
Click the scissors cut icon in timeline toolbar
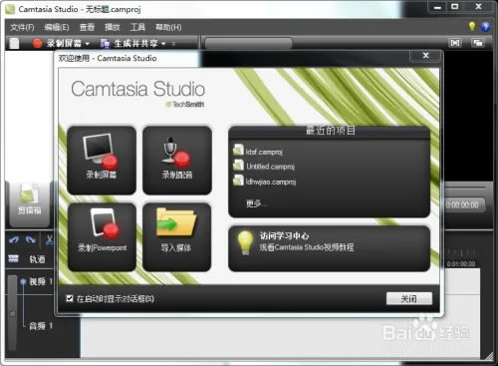49,239
